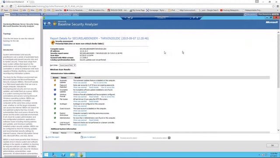Click the MBSA forward navigation arrow
Image resolution: width=280 pixels, height=158 pixels.
pyautogui.click(x=49, y=24)
